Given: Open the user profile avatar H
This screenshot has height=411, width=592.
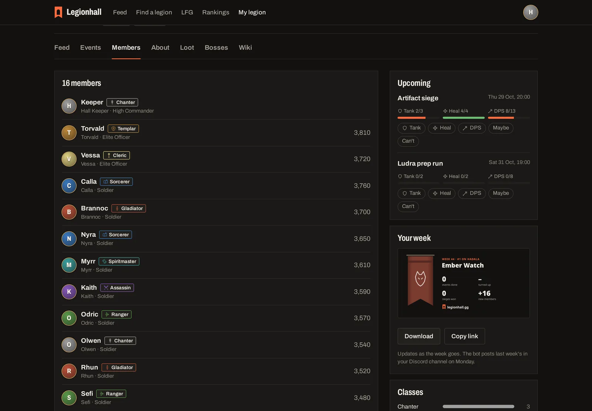Looking at the screenshot, I should click(530, 12).
